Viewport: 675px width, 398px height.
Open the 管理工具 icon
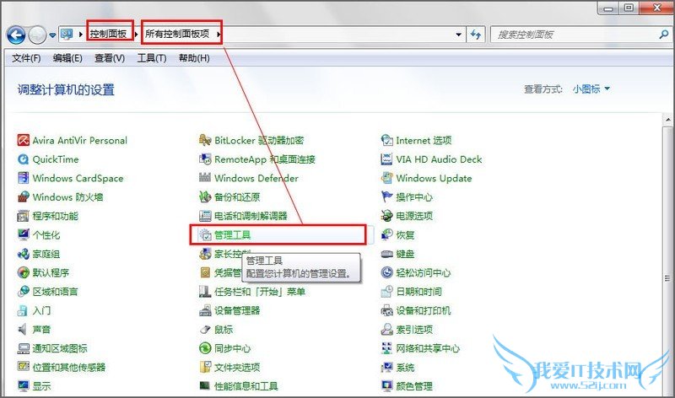coord(205,234)
